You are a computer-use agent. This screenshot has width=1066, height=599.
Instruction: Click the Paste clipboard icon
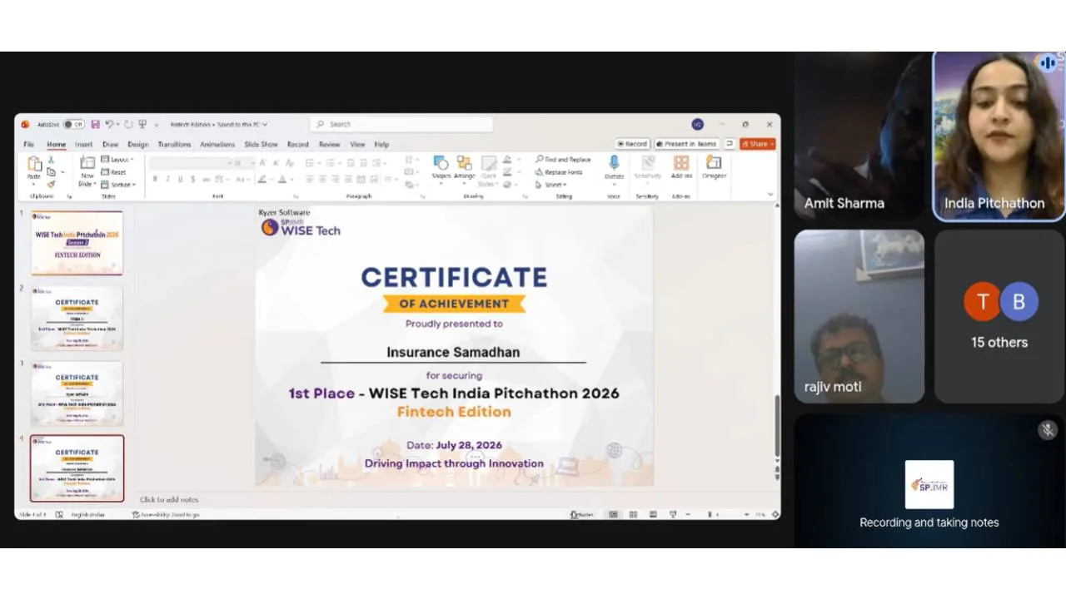(34, 163)
